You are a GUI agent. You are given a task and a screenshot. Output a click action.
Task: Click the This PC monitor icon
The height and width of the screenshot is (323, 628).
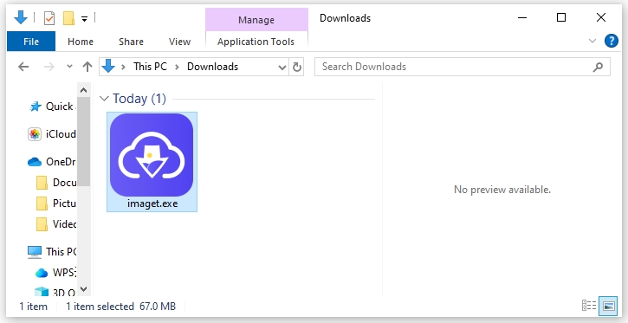point(35,252)
